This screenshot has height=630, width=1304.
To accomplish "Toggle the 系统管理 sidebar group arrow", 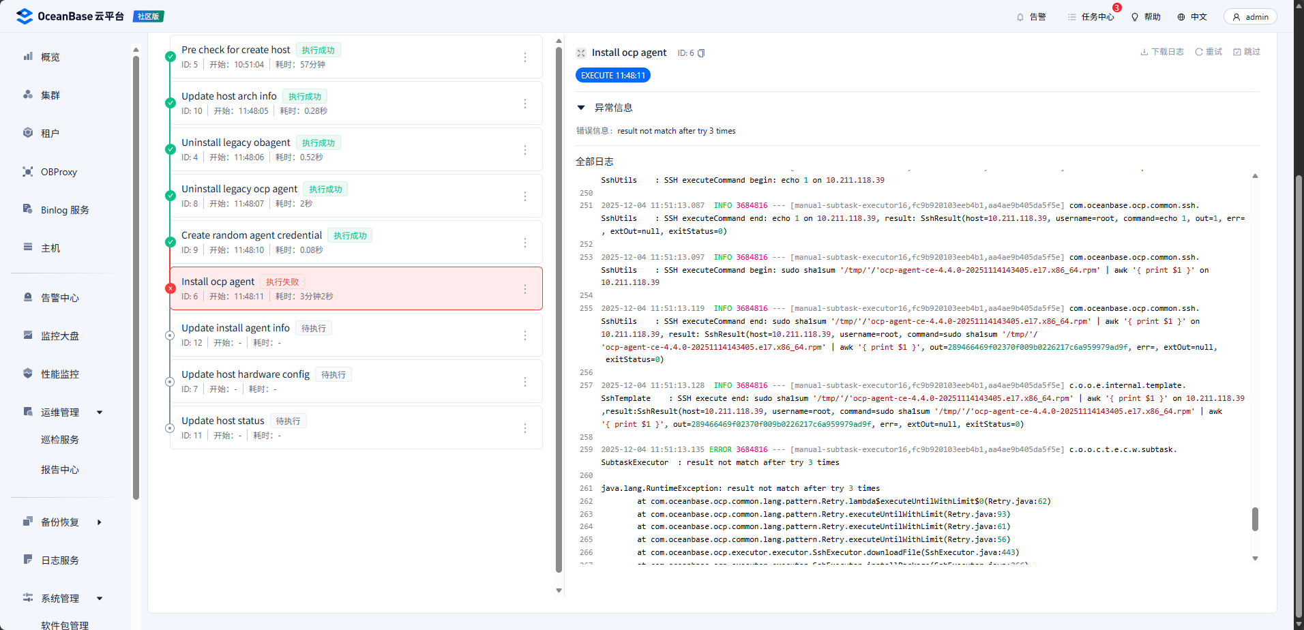I will [100, 599].
